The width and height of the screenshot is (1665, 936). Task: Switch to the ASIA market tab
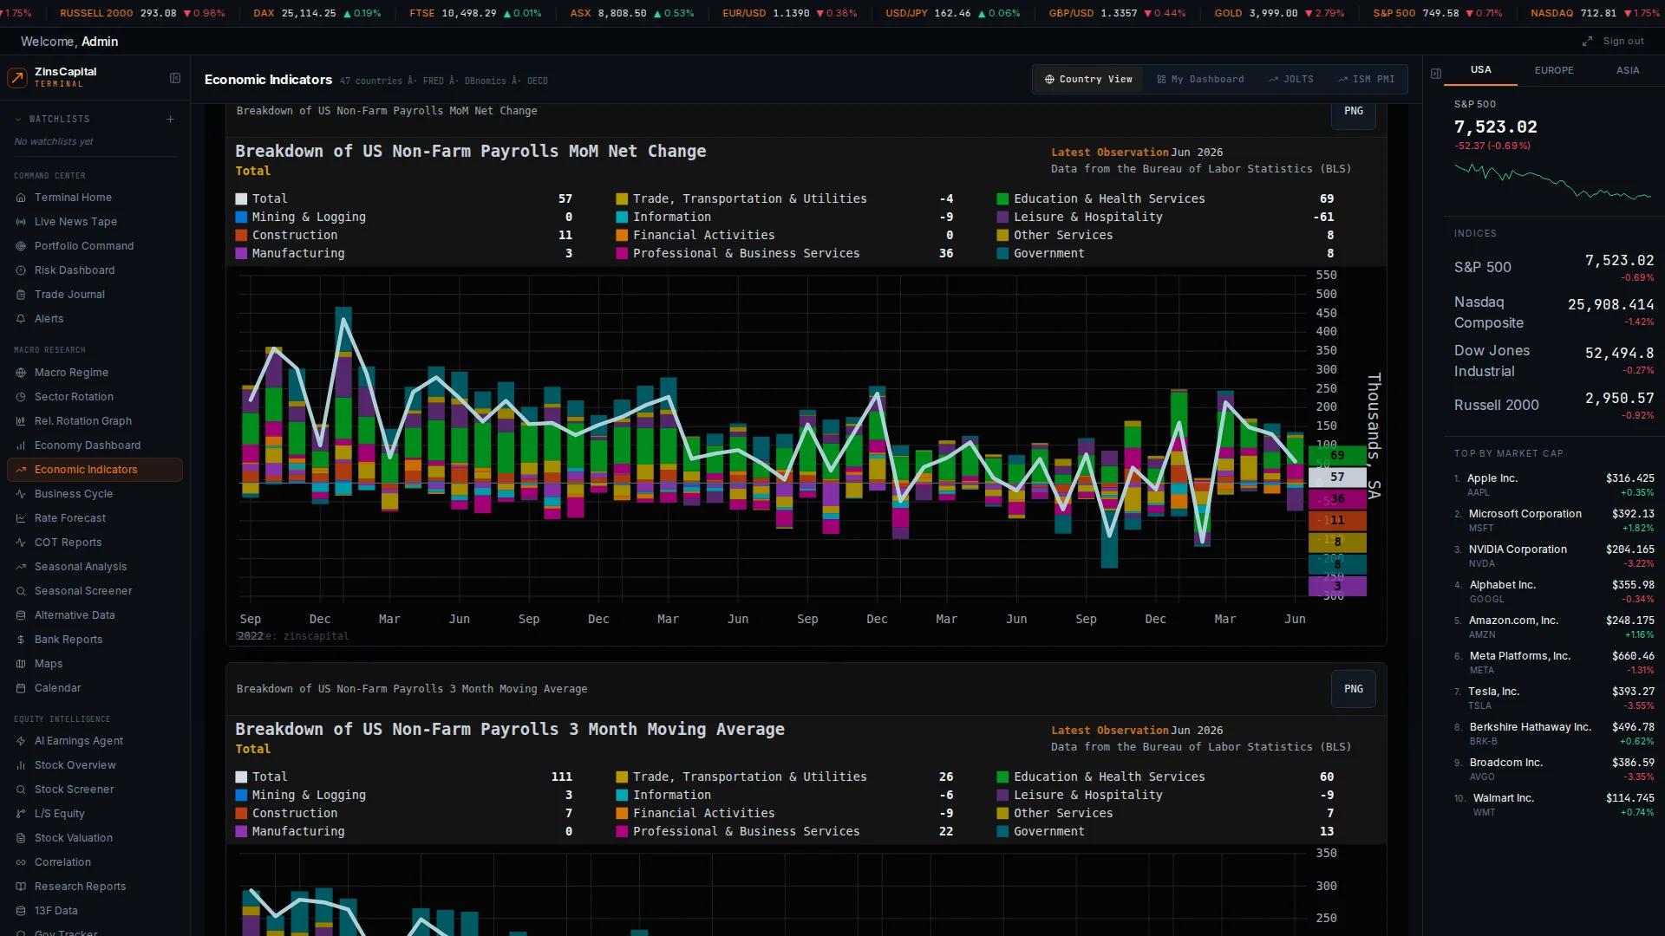click(x=1628, y=70)
